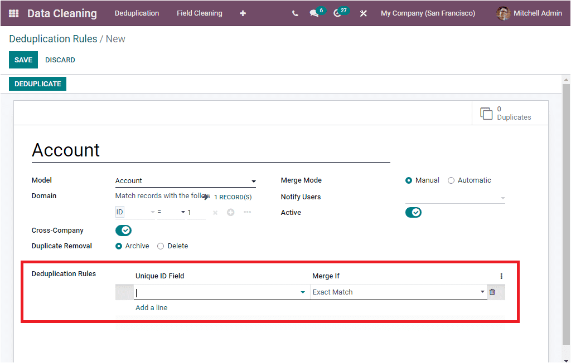
Task: Toggle the Cross-Company switch
Action: pos(123,230)
